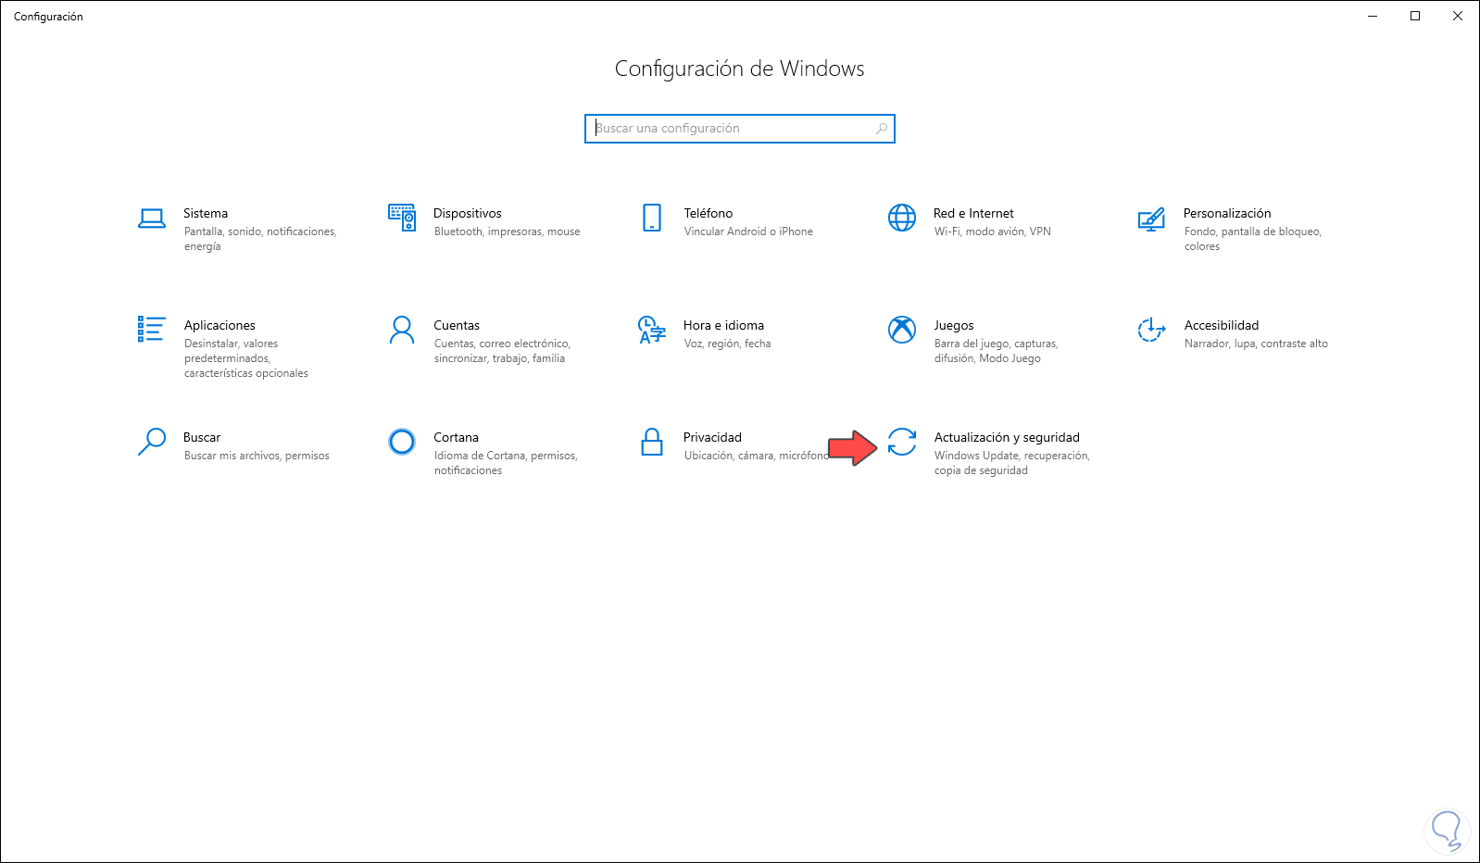The width and height of the screenshot is (1480, 863).
Task: Open the Buscar magnifying glass icon
Action: (152, 442)
